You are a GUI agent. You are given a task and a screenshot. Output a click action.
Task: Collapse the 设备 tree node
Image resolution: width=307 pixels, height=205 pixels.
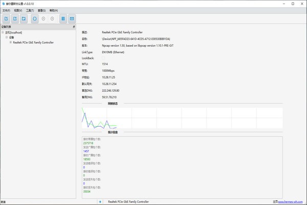coord(7,37)
